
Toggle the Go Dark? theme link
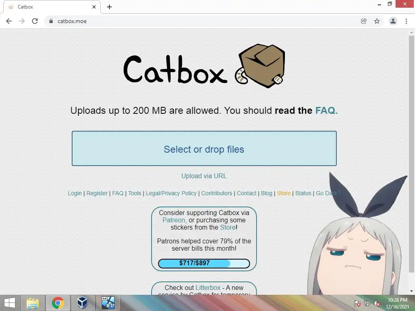tap(328, 193)
